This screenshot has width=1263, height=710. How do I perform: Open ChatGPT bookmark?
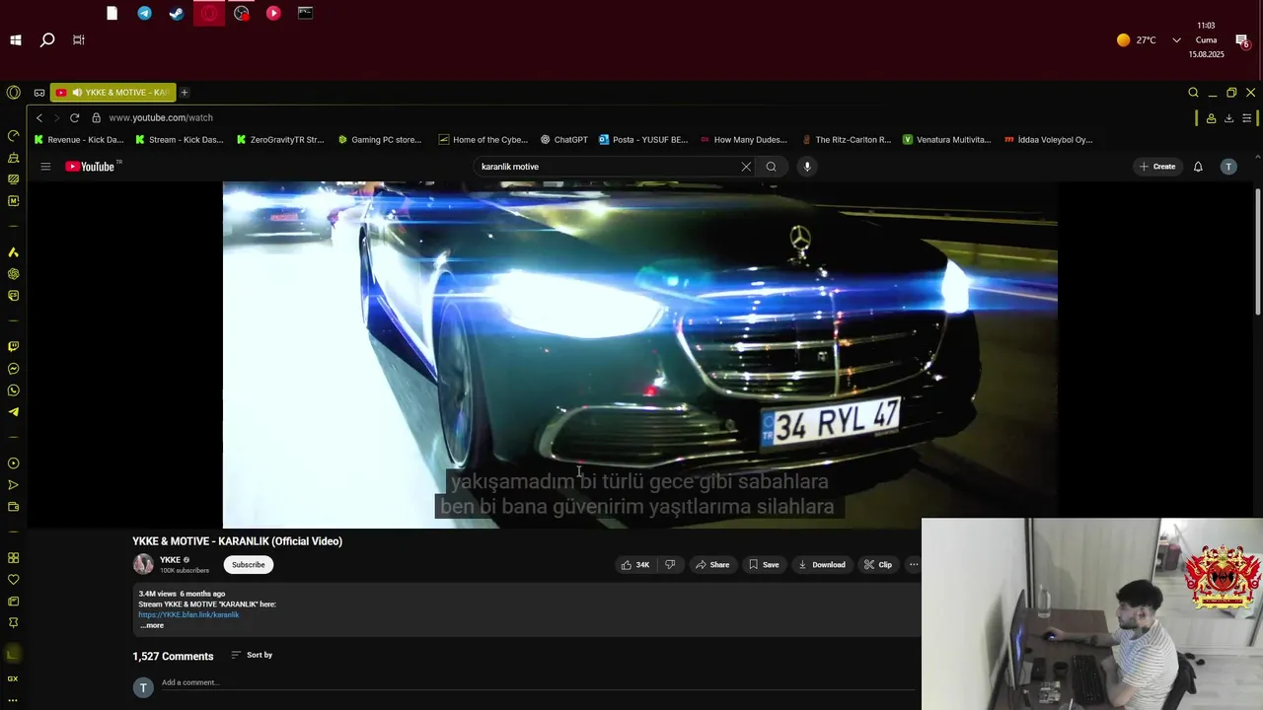[563, 140]
